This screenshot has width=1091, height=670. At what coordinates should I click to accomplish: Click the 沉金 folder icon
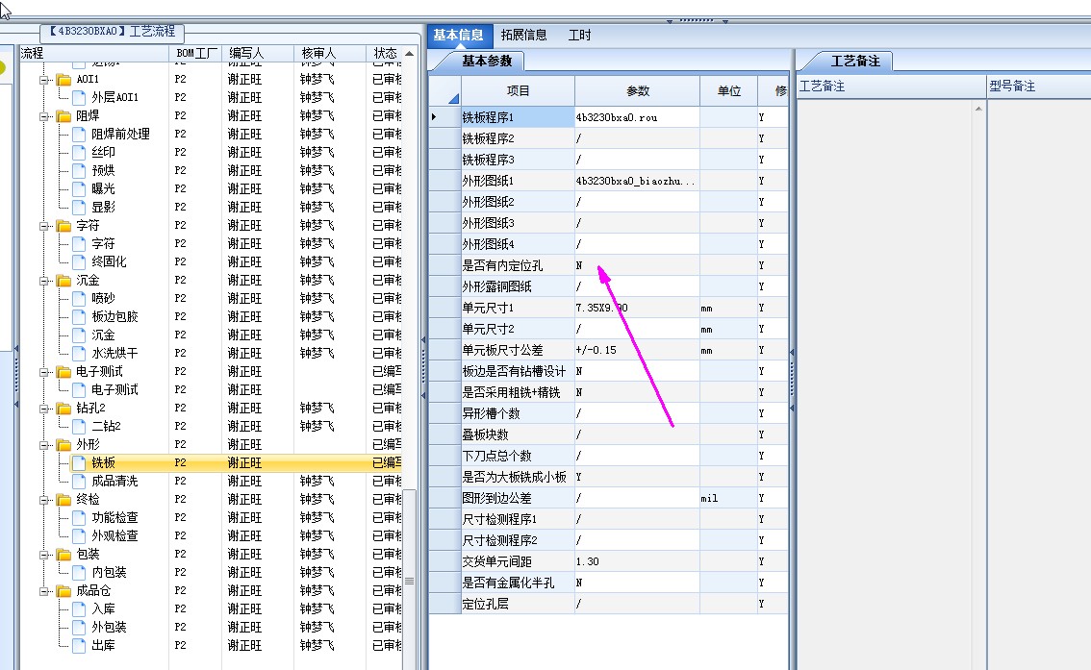64,281
